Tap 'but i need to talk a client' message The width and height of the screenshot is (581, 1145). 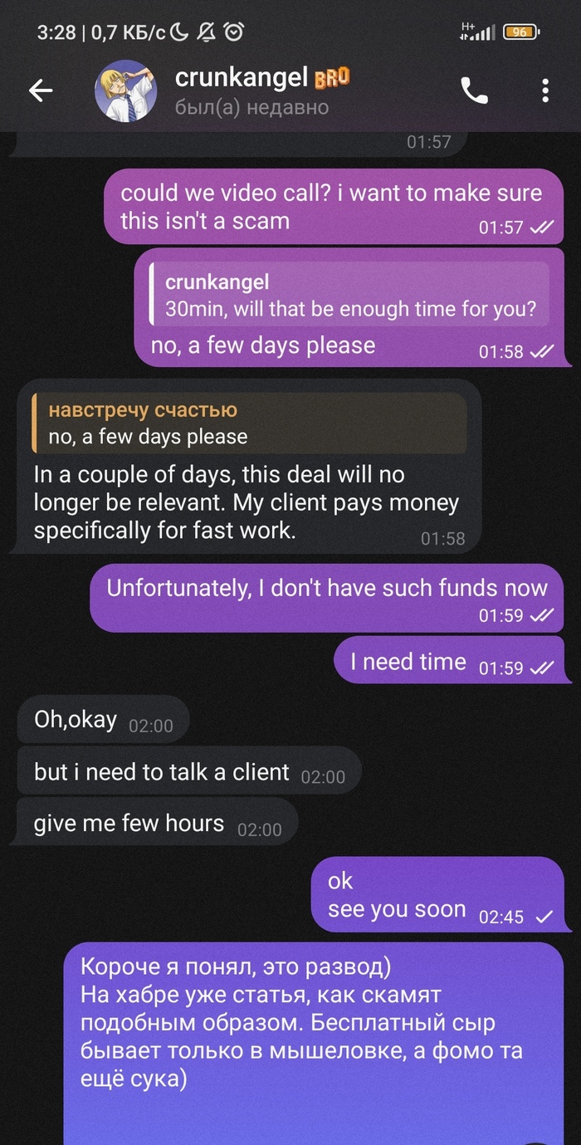(188, 772)
